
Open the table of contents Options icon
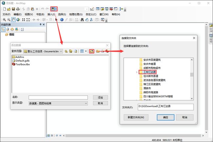(x=22, y=29)
